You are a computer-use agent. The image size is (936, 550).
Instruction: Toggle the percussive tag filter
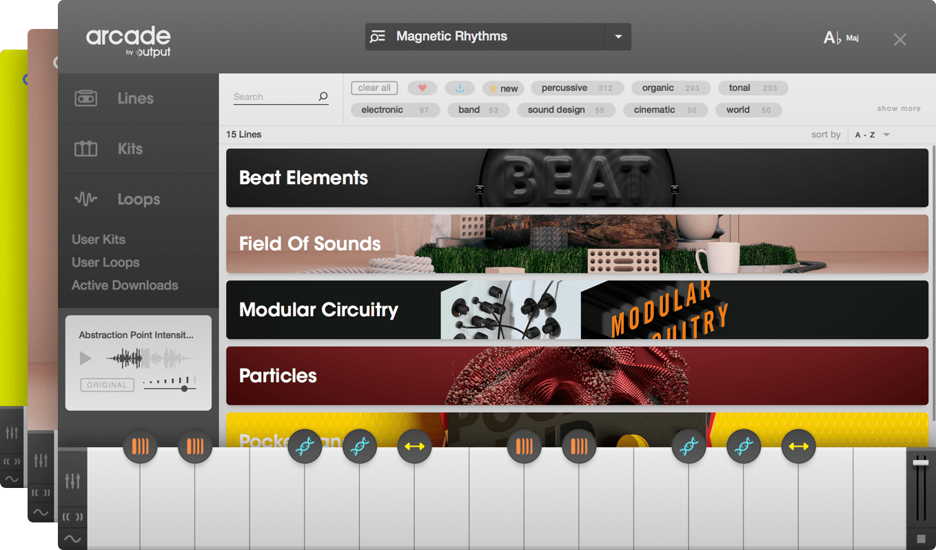tap(577, 88)
